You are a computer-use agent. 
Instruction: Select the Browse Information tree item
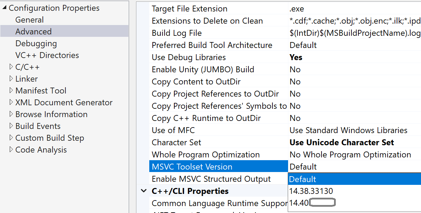click(51, 114)
